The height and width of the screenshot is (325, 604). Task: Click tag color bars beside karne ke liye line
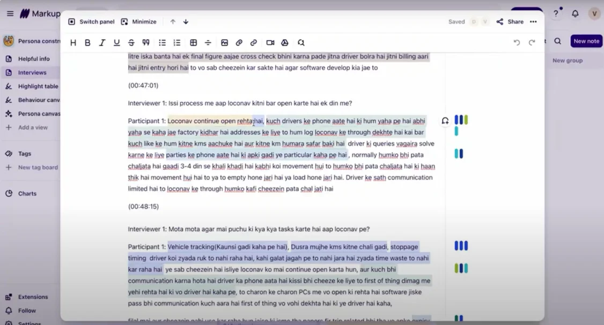[459, 154]
